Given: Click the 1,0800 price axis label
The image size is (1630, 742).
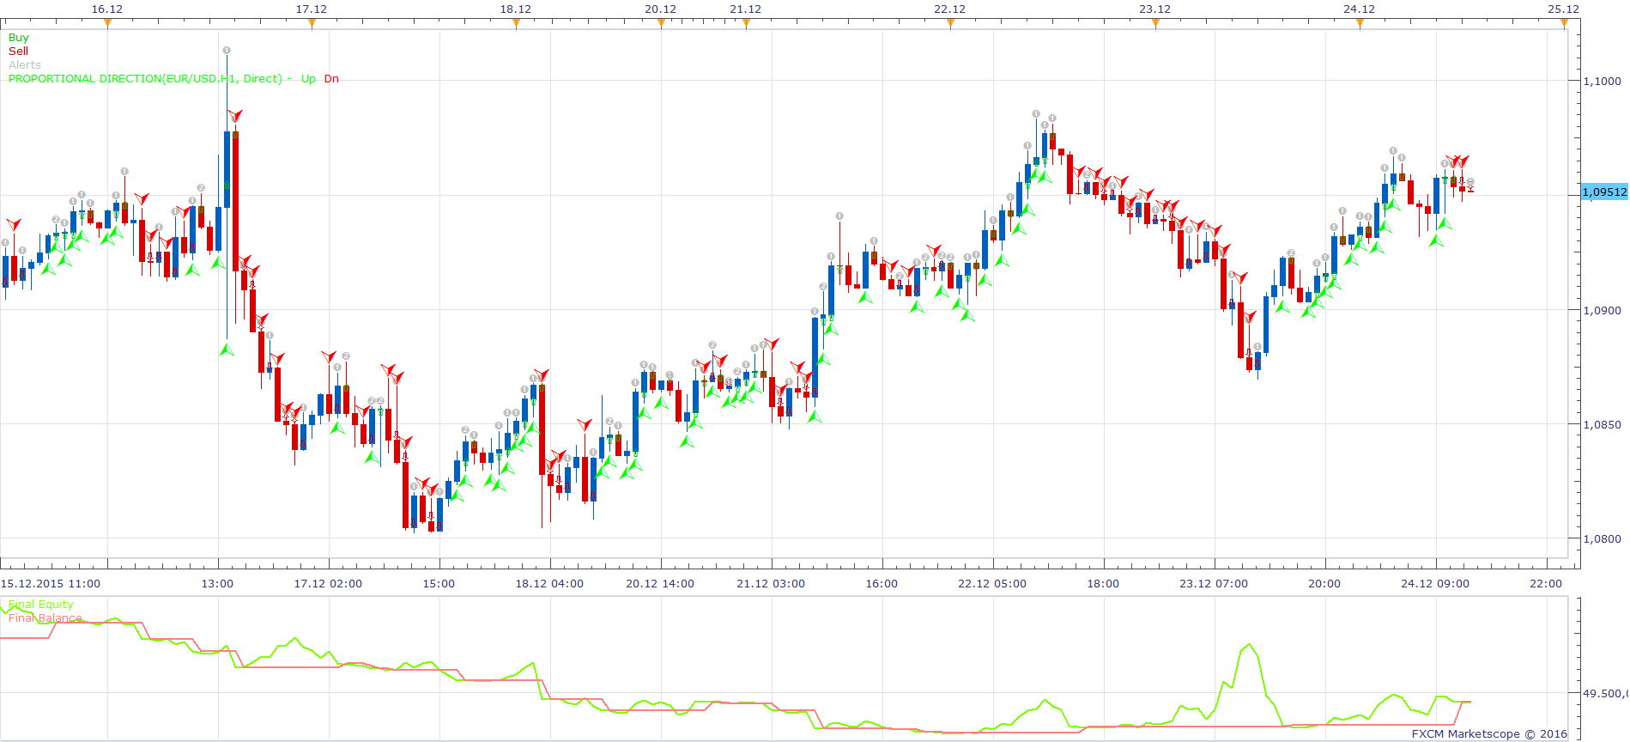Looking at the screenshot, I should coord(1602,539).
